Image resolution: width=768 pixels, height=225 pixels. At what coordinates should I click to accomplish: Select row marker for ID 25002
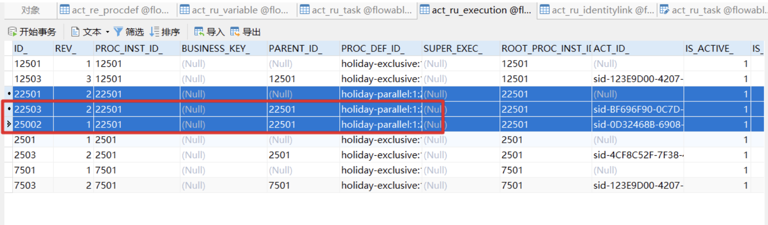tap(9, 125)
